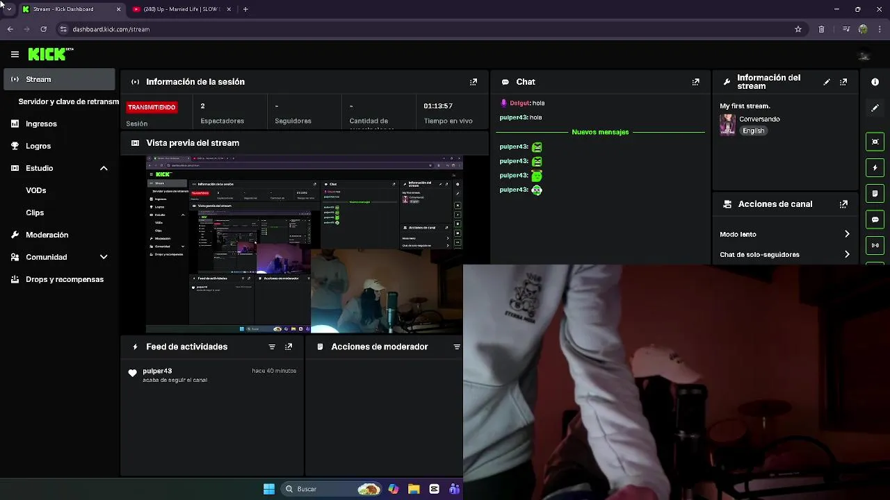
Task: Edit stream info with the panel pencil icon
Action: pos(827,82)
